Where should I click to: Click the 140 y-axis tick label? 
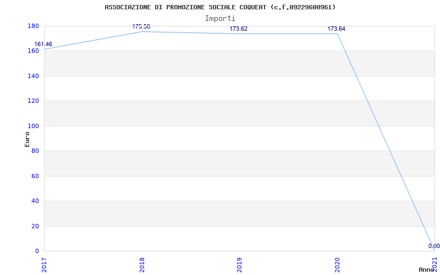pos(33,76)
